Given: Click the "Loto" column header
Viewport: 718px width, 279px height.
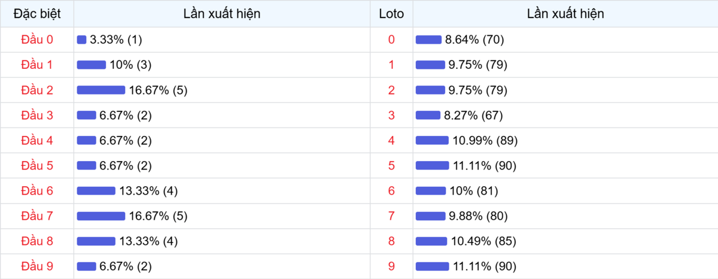Looking at the screenshot, I should (391, 14).
